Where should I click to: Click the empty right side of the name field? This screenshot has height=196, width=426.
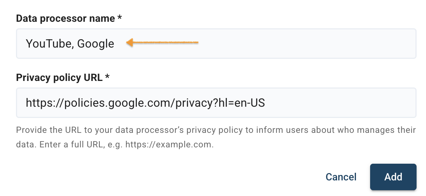(x=327, y=44)
